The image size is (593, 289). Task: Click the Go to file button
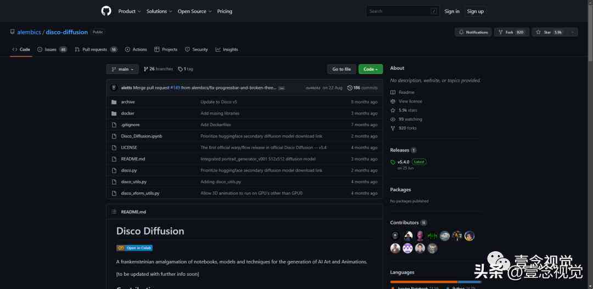pyautogui.click(x=342, y=69)
